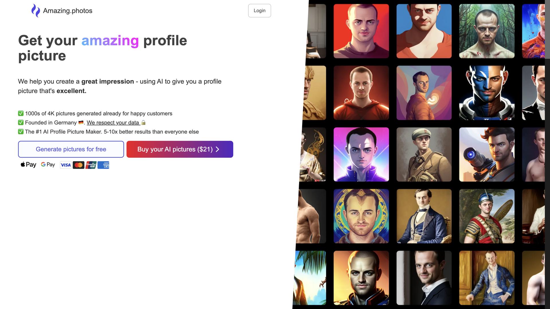Click the Amazing.photos flame logo icon
The image size is (550, 309).
point(36,11)
